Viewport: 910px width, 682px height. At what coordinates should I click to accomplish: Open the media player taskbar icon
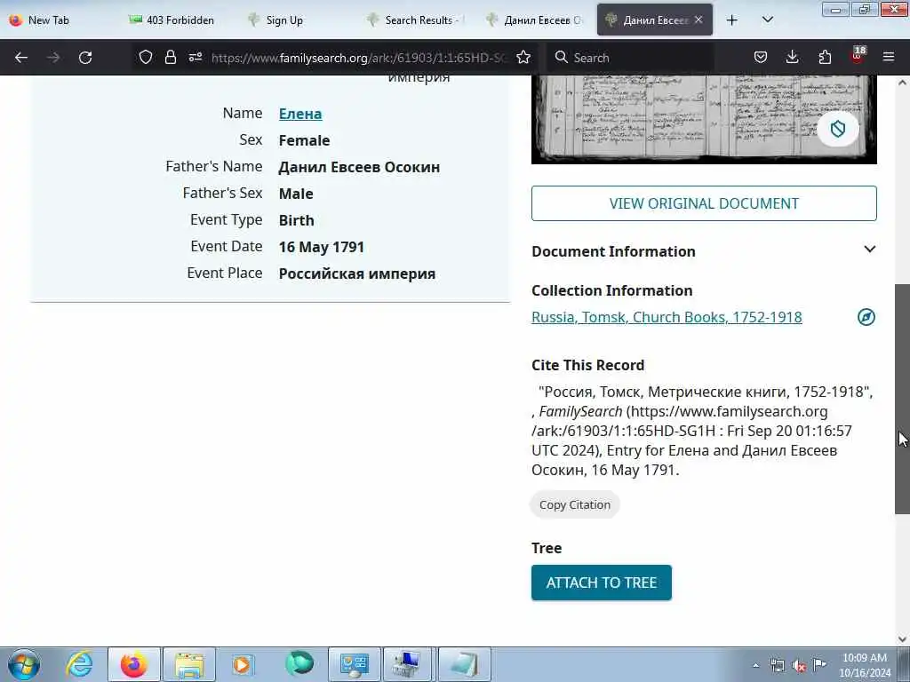coord(243,664)
